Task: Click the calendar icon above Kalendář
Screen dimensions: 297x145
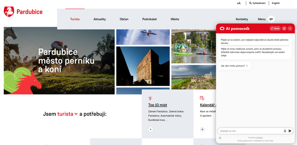Action: [x=202, y=98]
